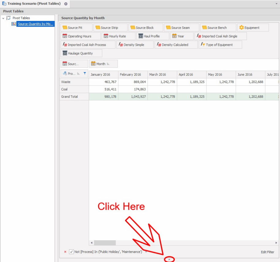The width and height of the screenshot is (280, 262).
Task: Switch to Training Scenario (Pivot Tables) tab
Action: click(x=34, y=4)
